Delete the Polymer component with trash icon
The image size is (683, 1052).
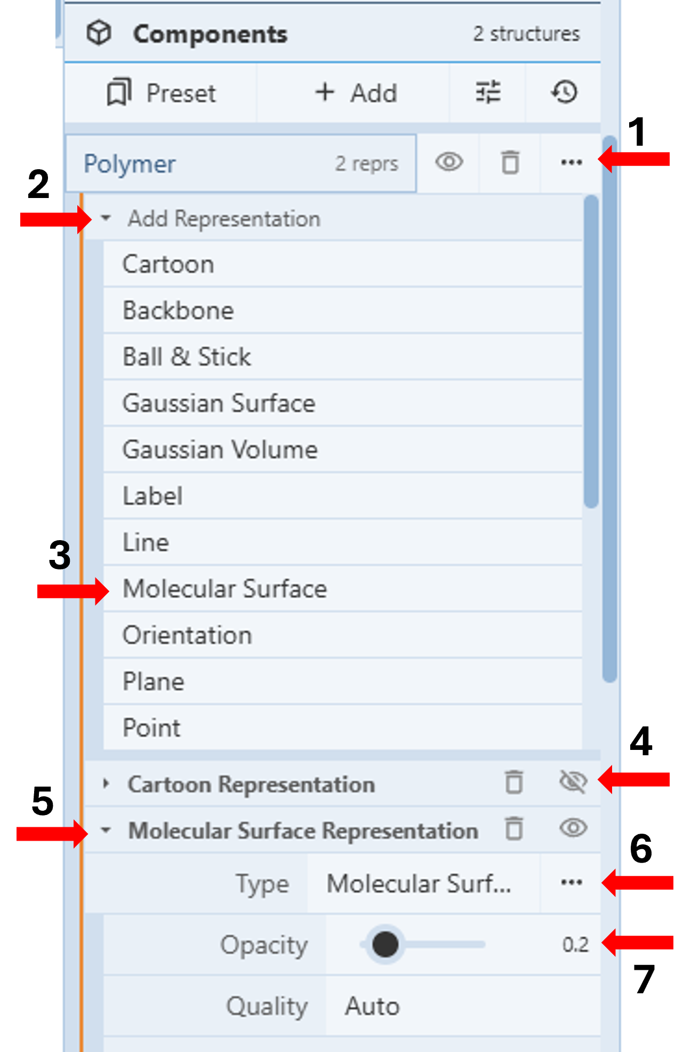[x=510, y=162]
